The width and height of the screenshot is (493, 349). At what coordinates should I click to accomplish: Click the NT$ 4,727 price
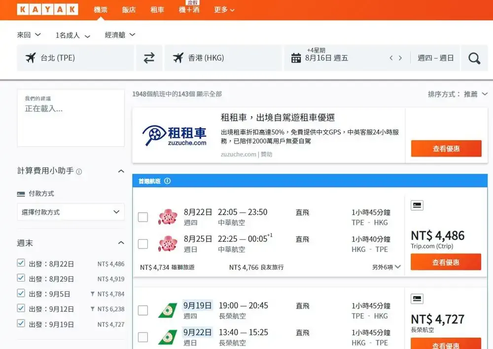[x=438, y=319]
